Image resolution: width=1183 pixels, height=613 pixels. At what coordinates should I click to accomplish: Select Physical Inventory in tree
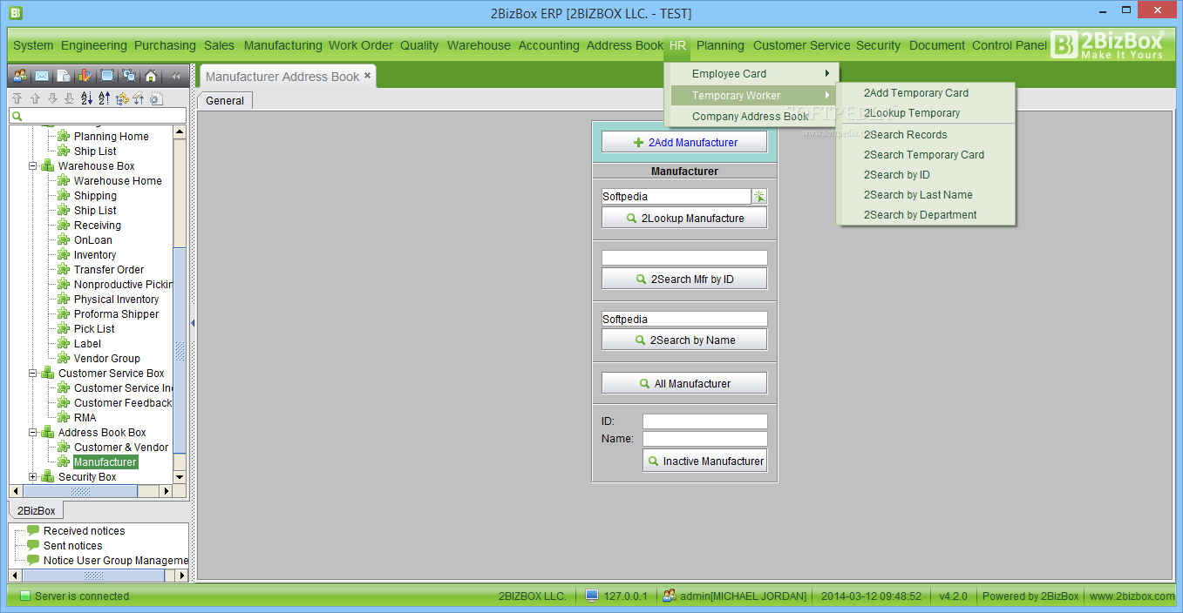(116, 299)
